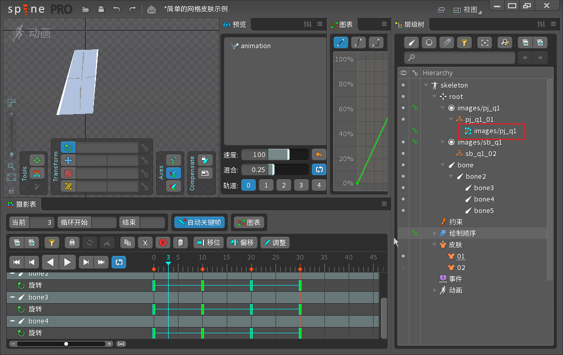The width and height of the screenshot is (563, 355).
Task: Collapse the 皮肤 skins node
Action: click(434, 245)
